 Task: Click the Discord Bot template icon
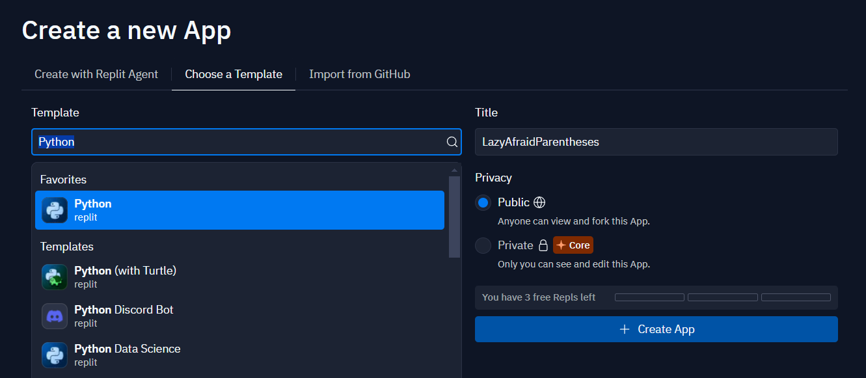pos(55,316)
